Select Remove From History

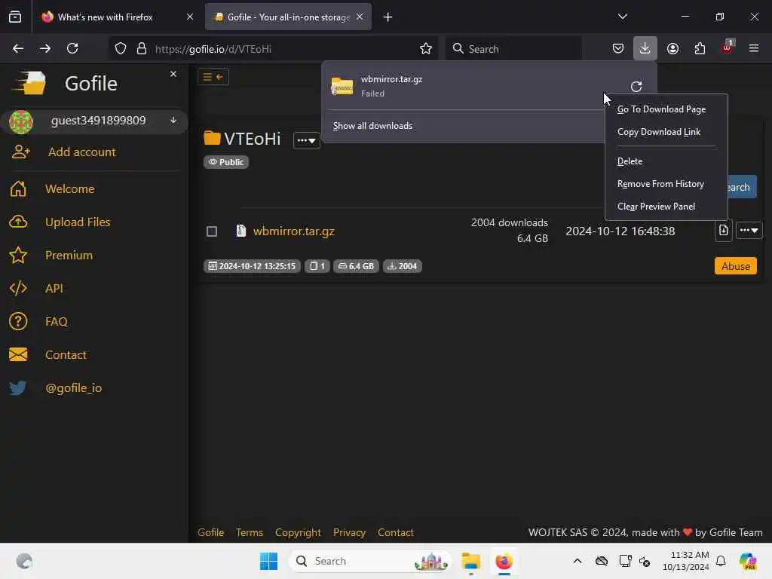[x=660, y=184]
